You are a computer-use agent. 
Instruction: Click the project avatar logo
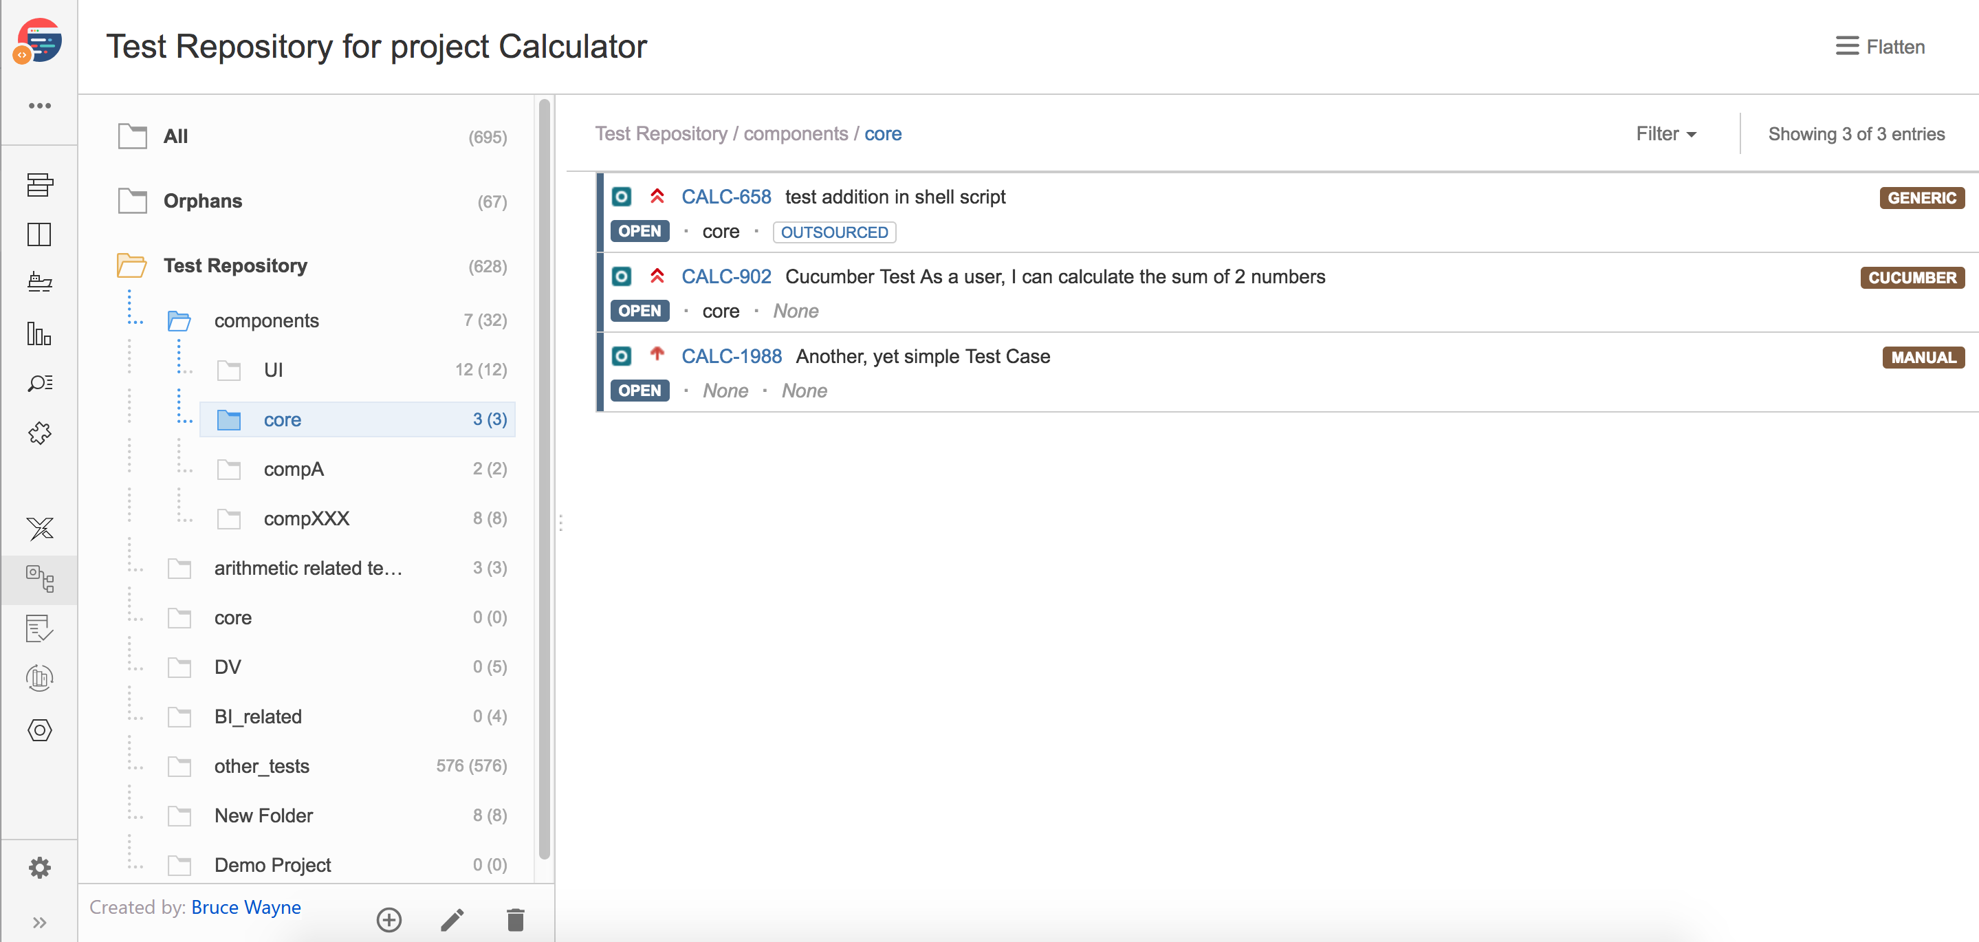(x=39, y=41)
